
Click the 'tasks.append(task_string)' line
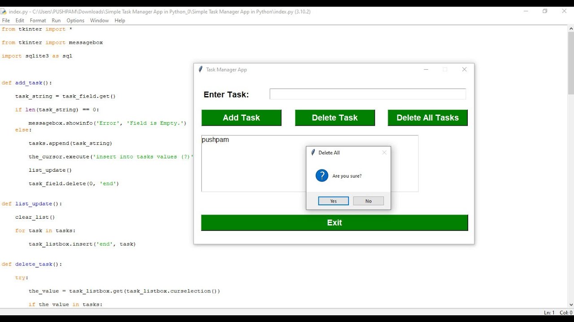coord(70,144)
